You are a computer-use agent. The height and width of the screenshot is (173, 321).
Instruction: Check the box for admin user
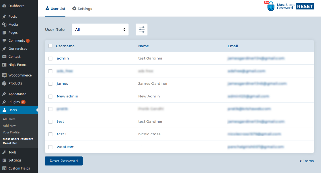[50, 58]
